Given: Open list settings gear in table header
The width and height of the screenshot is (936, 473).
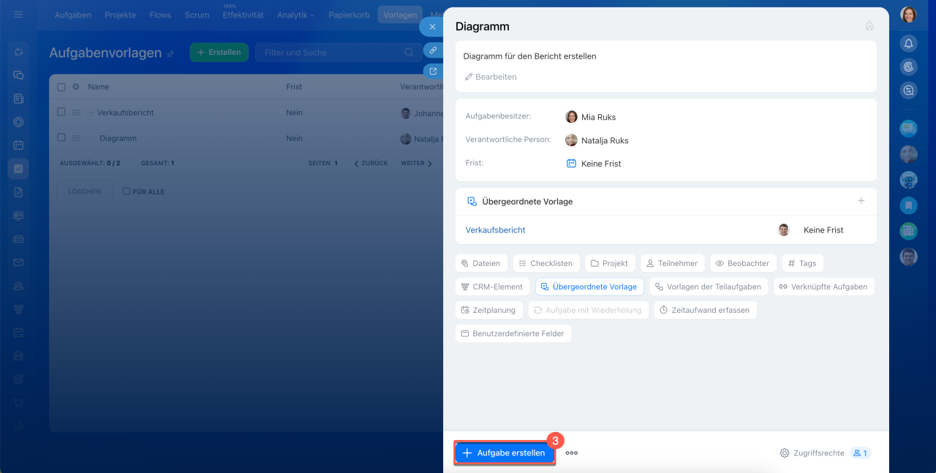Looking at the screenshot, I should pyautogui.click(x=75, y=87).
